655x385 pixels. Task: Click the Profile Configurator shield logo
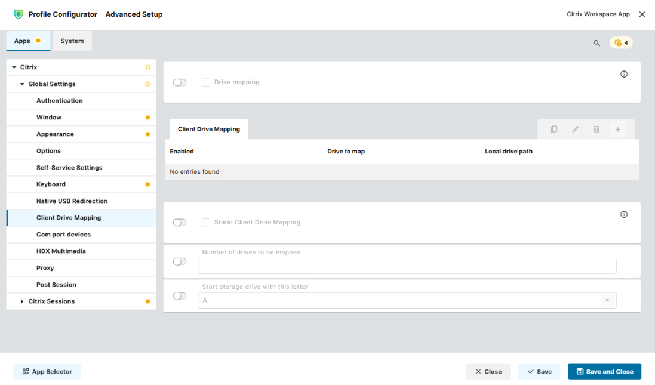(x=19, y=14)
